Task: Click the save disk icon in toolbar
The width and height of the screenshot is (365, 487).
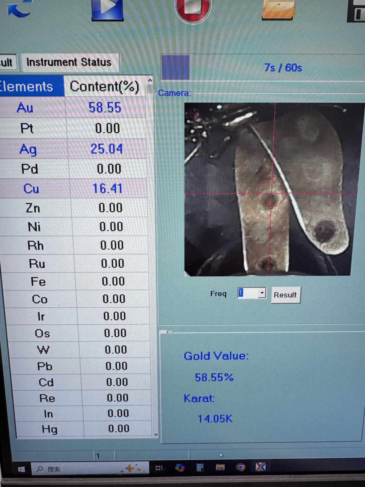Action: click(356, 11)
